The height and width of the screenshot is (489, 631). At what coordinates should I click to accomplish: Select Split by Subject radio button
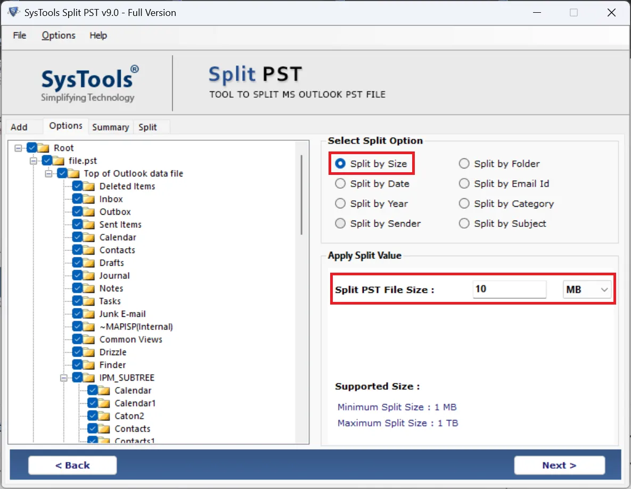tap(464, 223)
